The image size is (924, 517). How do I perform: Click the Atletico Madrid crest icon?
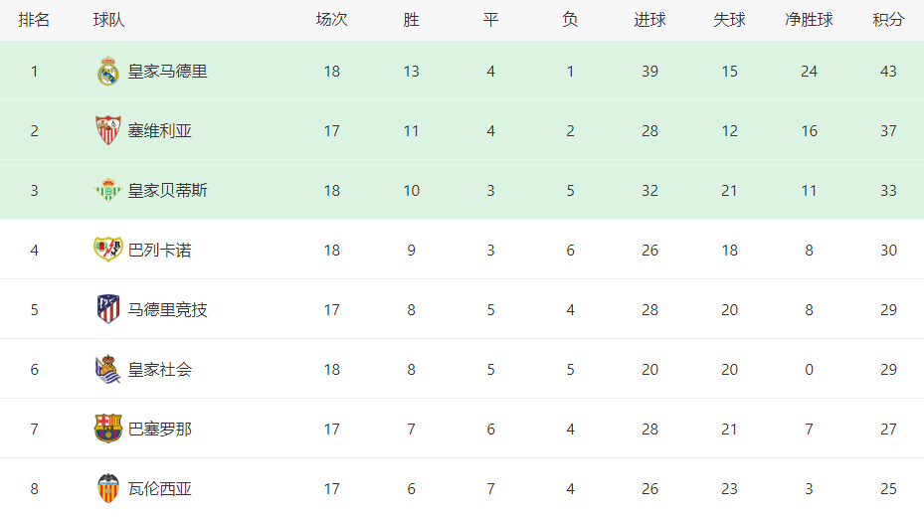click(108, 309)
